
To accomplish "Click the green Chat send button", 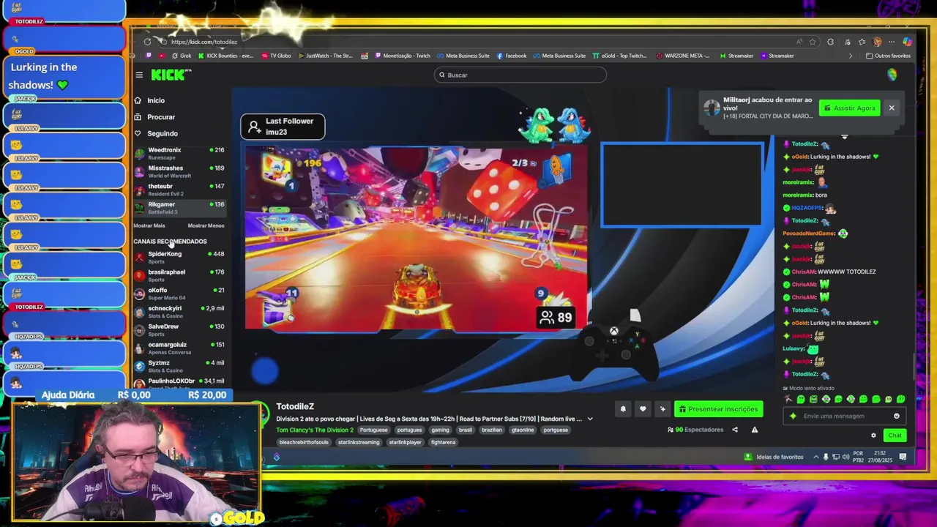I will point(895,436).
